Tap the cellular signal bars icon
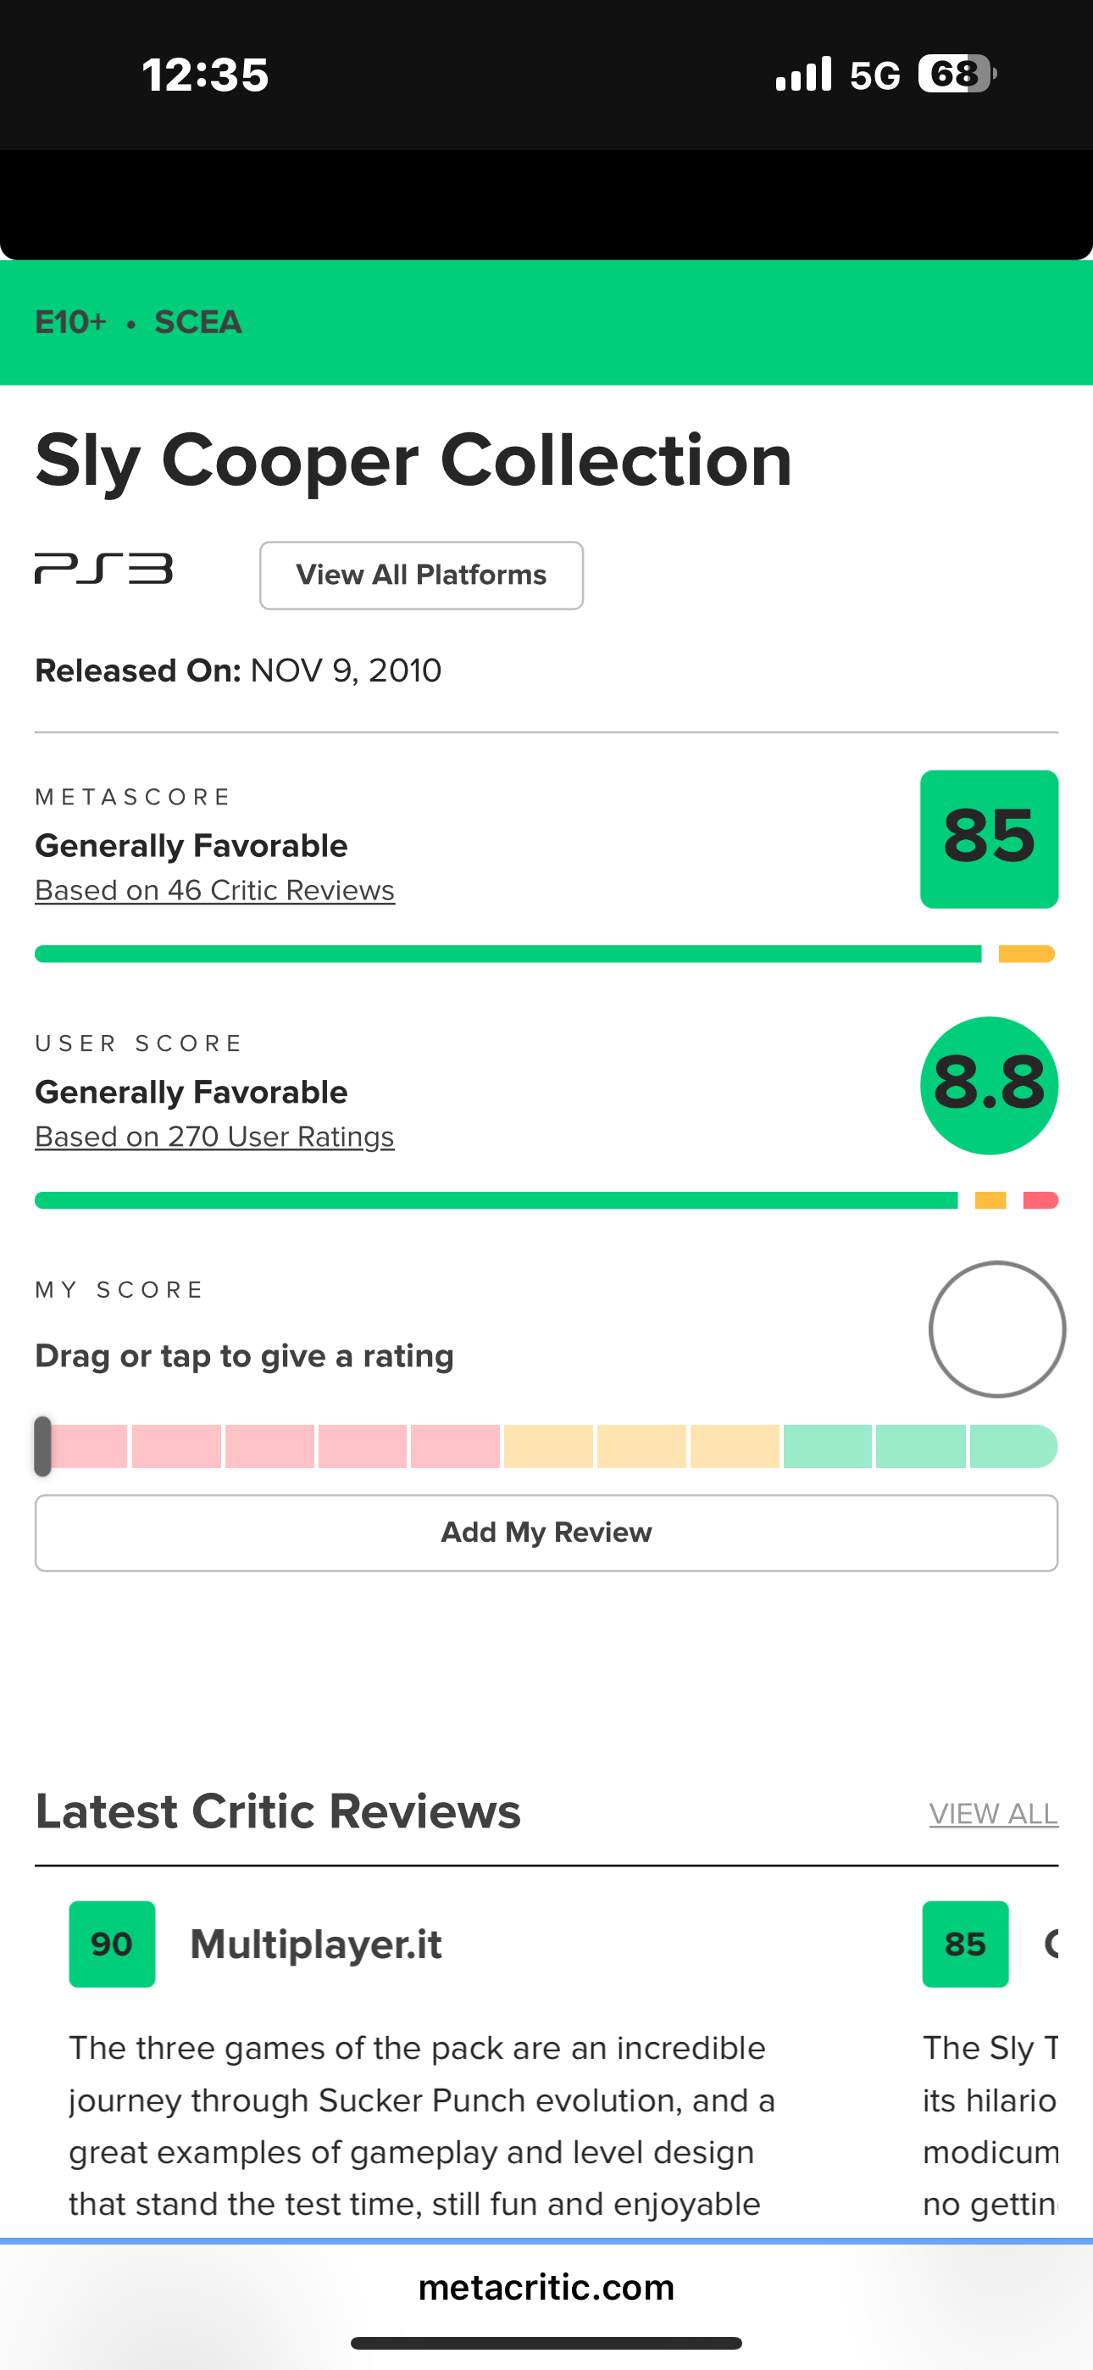 click(803, 74)
